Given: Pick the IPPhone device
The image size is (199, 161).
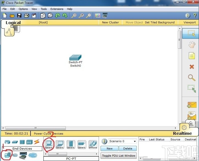Looking at the screenshot, I should pyautogui.click(x=93, y=144).
